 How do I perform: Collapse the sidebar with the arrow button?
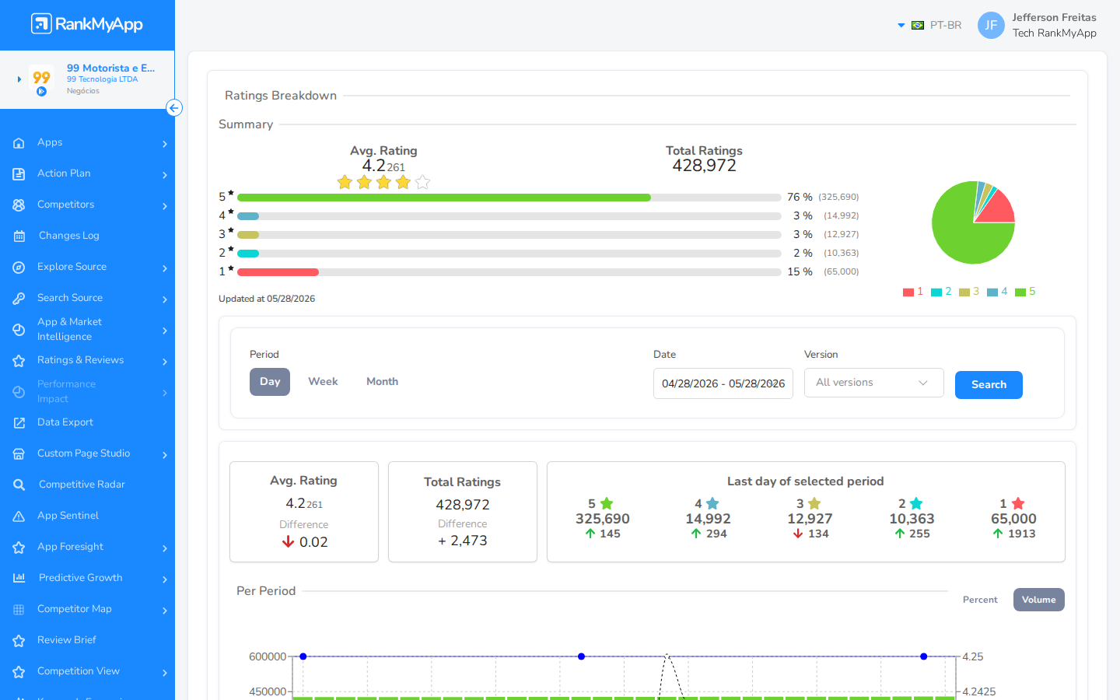174,108
